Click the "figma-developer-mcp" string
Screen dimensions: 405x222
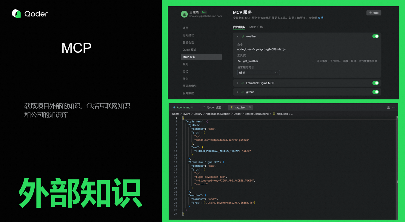point(210,177)
